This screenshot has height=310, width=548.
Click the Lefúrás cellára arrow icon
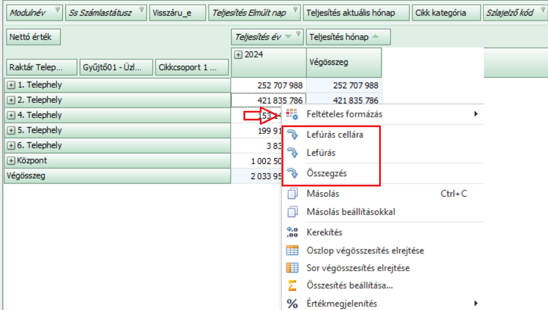pyautogui.click(x=292, y=134)
